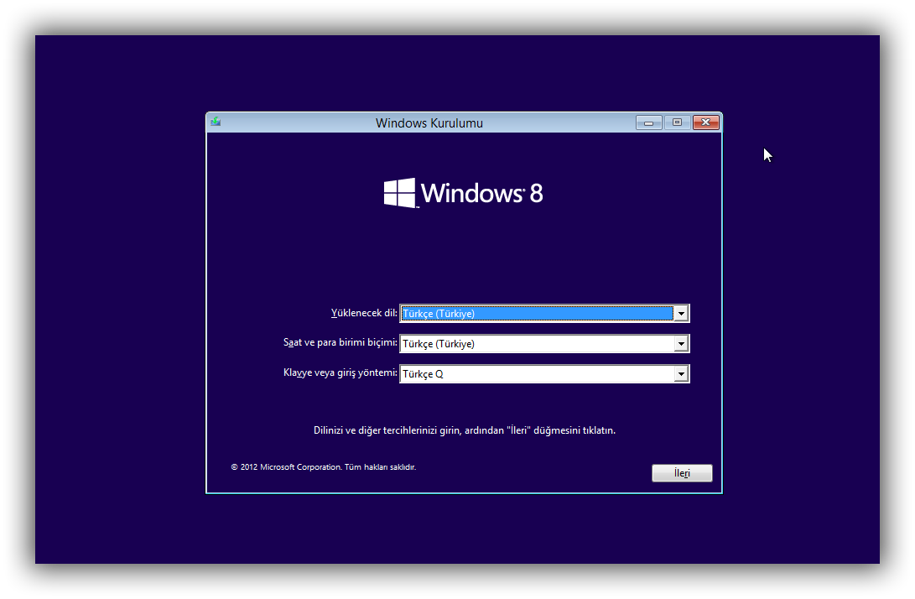Click the "Dilinizi ve diğer tercihlerinizi" instruction text
The height and width of the screenshot is (599, 915).
tap(464, 430)
